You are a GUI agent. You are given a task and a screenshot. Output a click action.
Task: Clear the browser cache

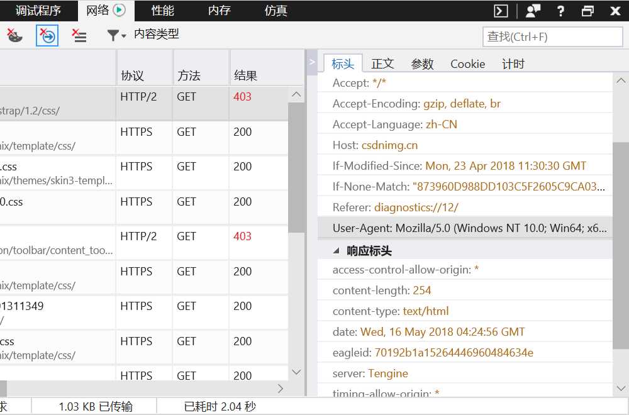[14, 35]
